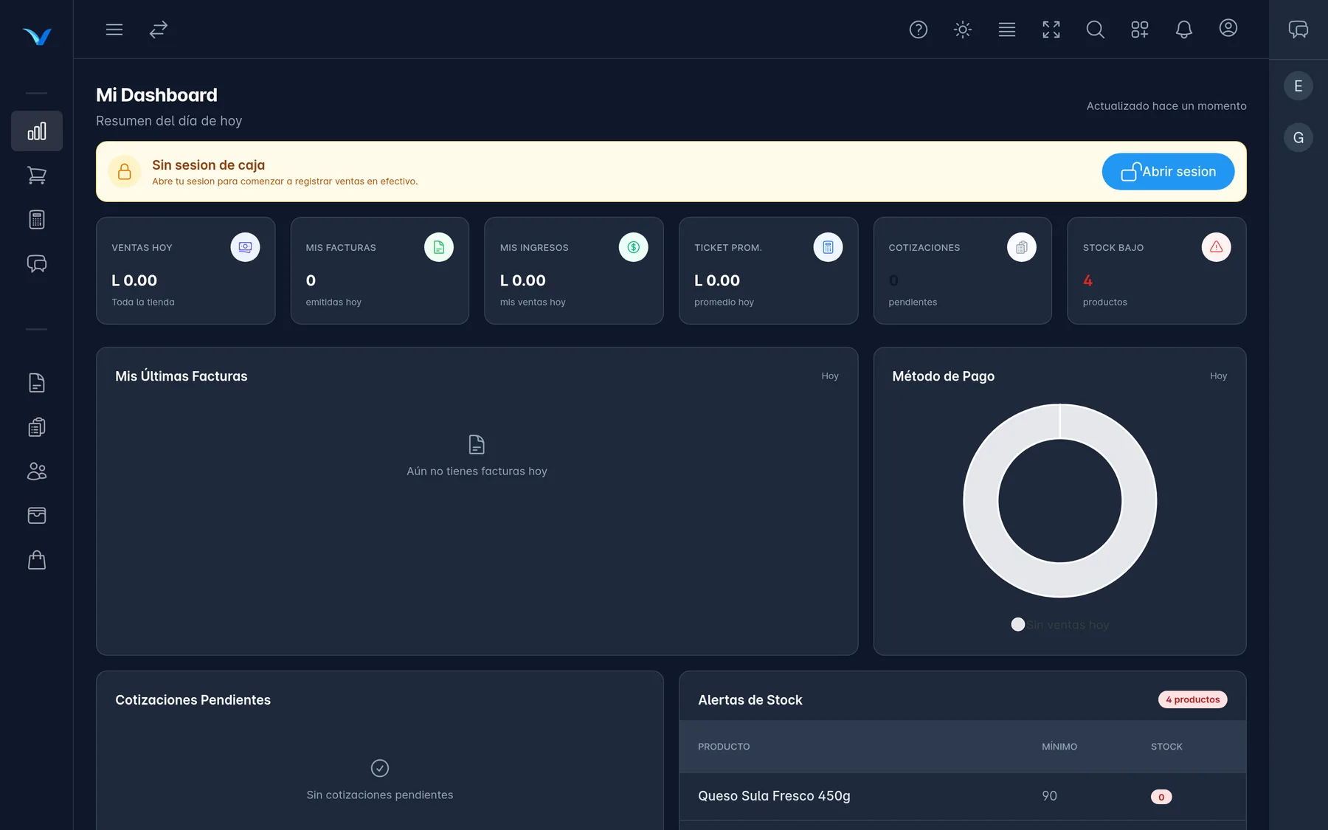The height and width of the screenshot is (830, 1328).
Task: Click the Abrir sesion button
Action: point(1168,172)
